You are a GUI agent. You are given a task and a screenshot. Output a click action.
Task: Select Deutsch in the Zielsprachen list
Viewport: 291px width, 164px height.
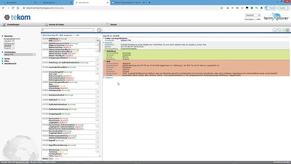[8, 46]
